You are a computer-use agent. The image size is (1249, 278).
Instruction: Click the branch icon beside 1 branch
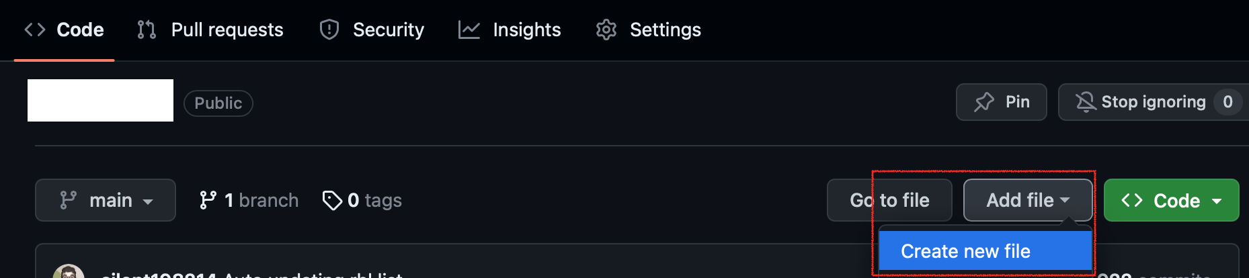(x=208, y=200)
